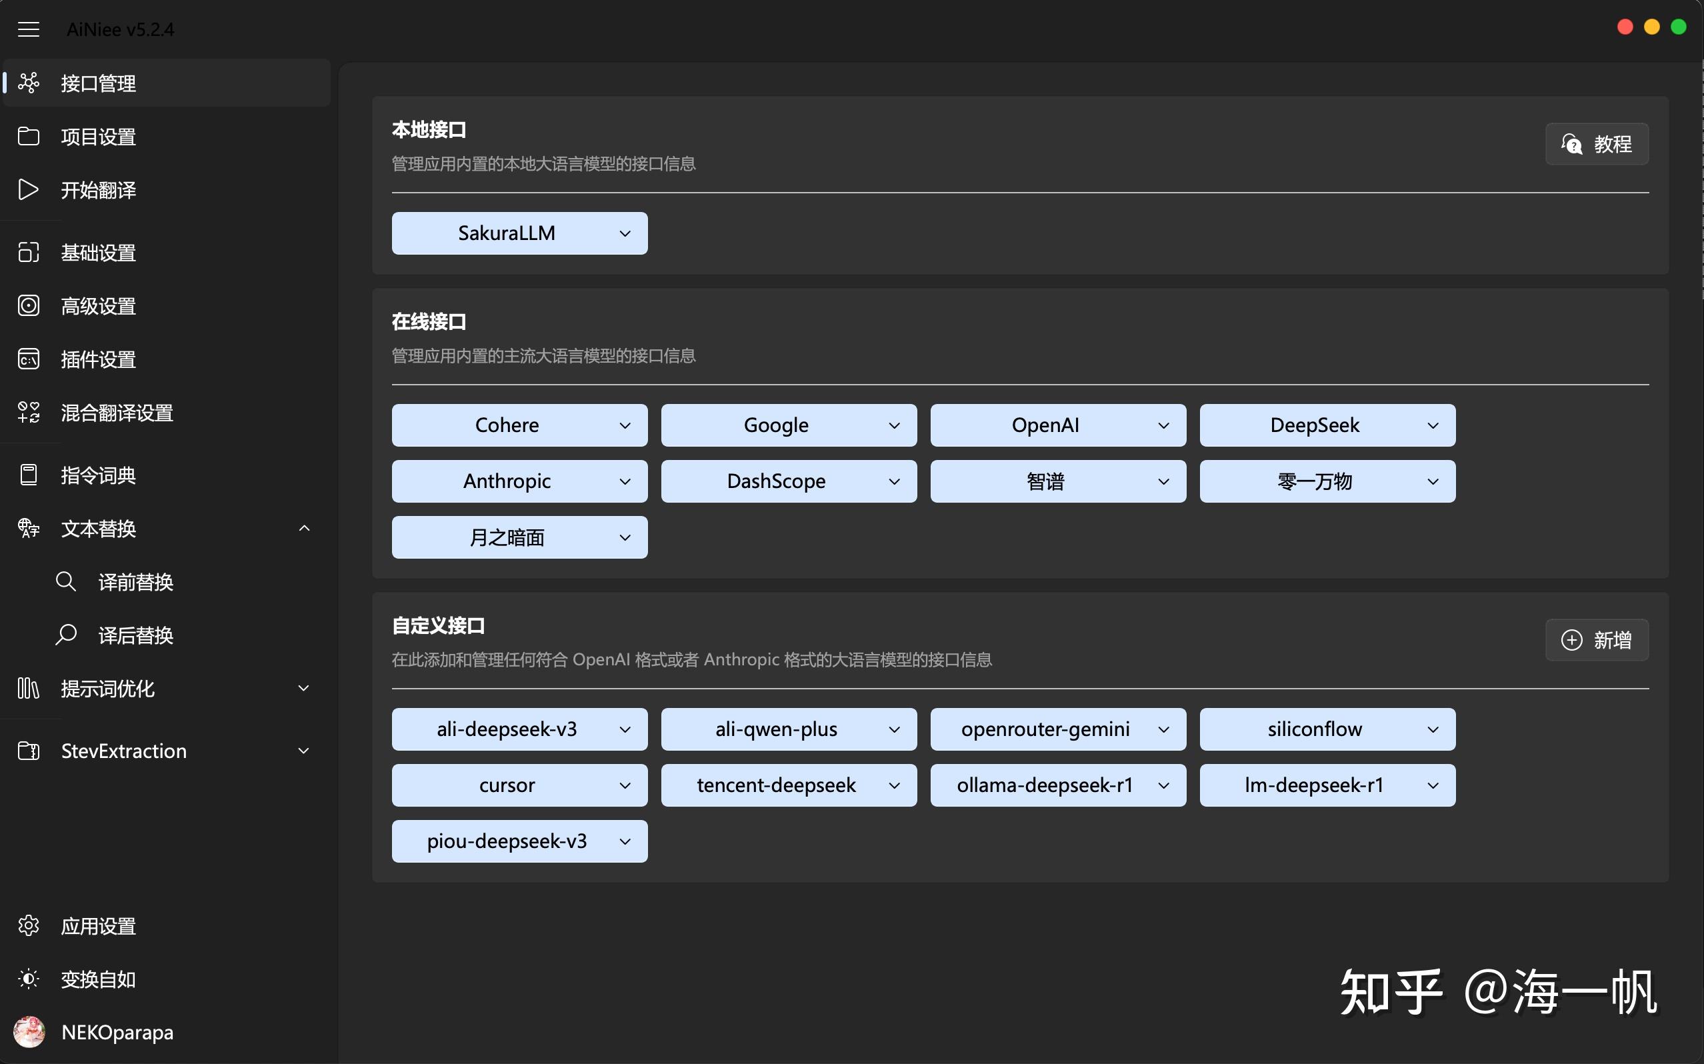1704x1064 pixels.
Task: Click the 文本替换 translate icon
Action: 28,529
